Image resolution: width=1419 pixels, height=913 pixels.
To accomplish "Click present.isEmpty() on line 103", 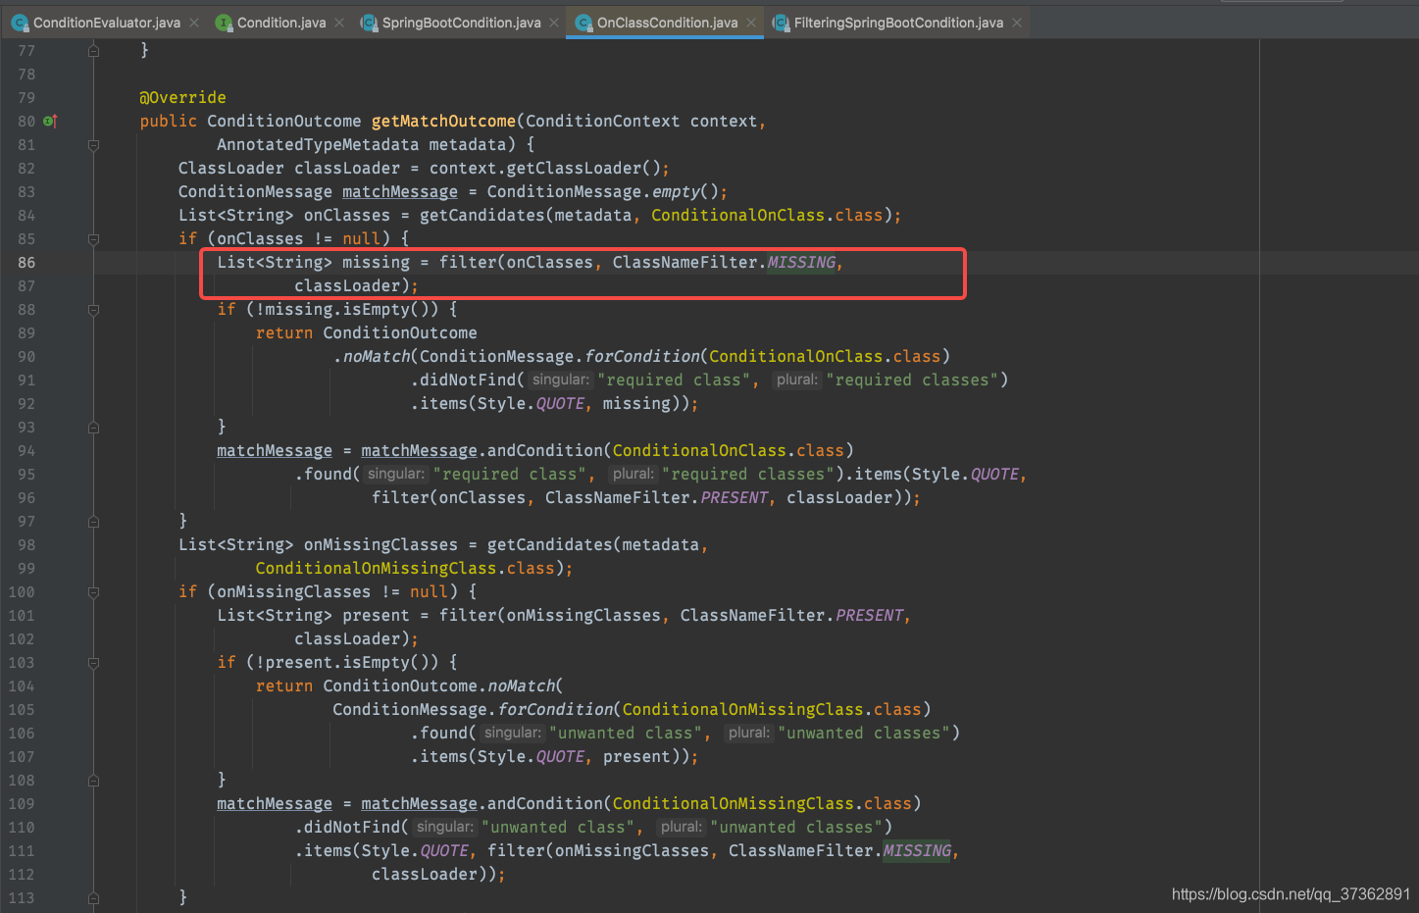I will tap(351, 662).
